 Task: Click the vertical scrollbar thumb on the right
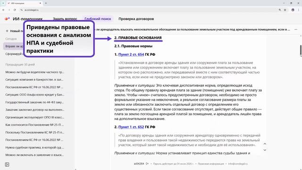click(x=301, y=50)
